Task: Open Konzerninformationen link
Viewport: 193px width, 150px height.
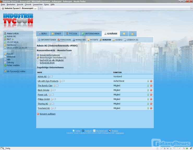Action: [x=50, y=55]
